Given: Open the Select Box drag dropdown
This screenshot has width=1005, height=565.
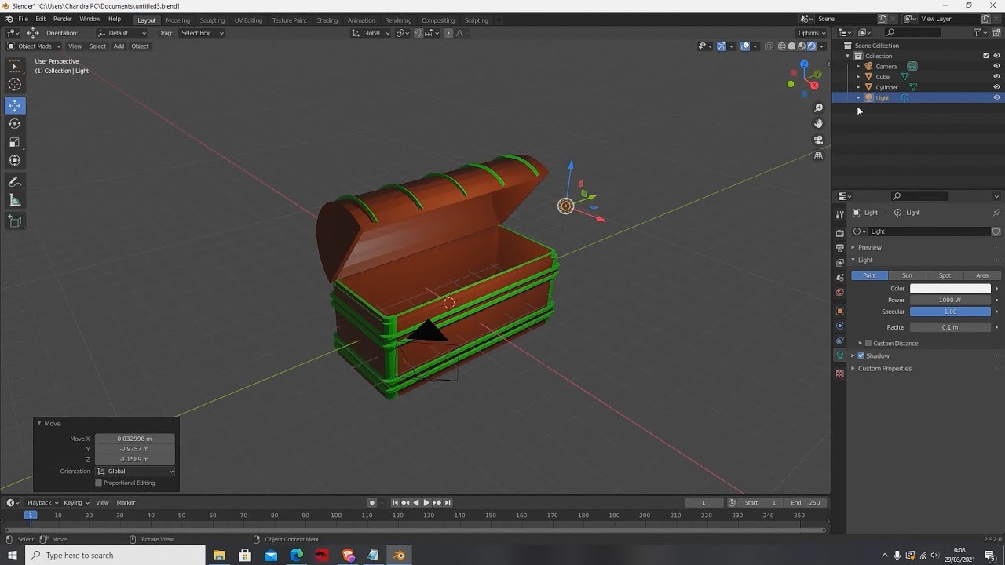Looking at the screenshot, I should (202, 33).
